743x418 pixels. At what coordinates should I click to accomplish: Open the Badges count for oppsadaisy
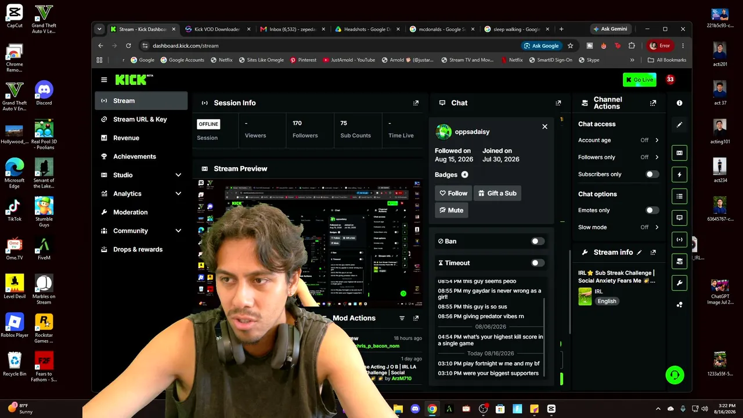[464, 175]
